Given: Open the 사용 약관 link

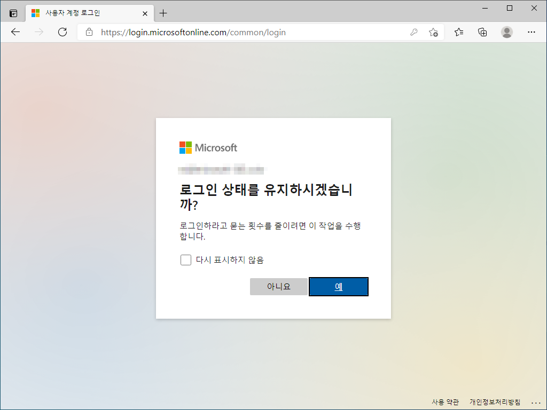Looking at the screenshot, I should coord(445,402).
